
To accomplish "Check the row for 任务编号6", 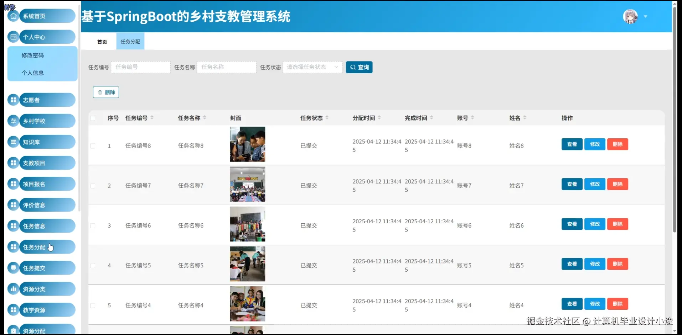I will [x=93, y=225].
